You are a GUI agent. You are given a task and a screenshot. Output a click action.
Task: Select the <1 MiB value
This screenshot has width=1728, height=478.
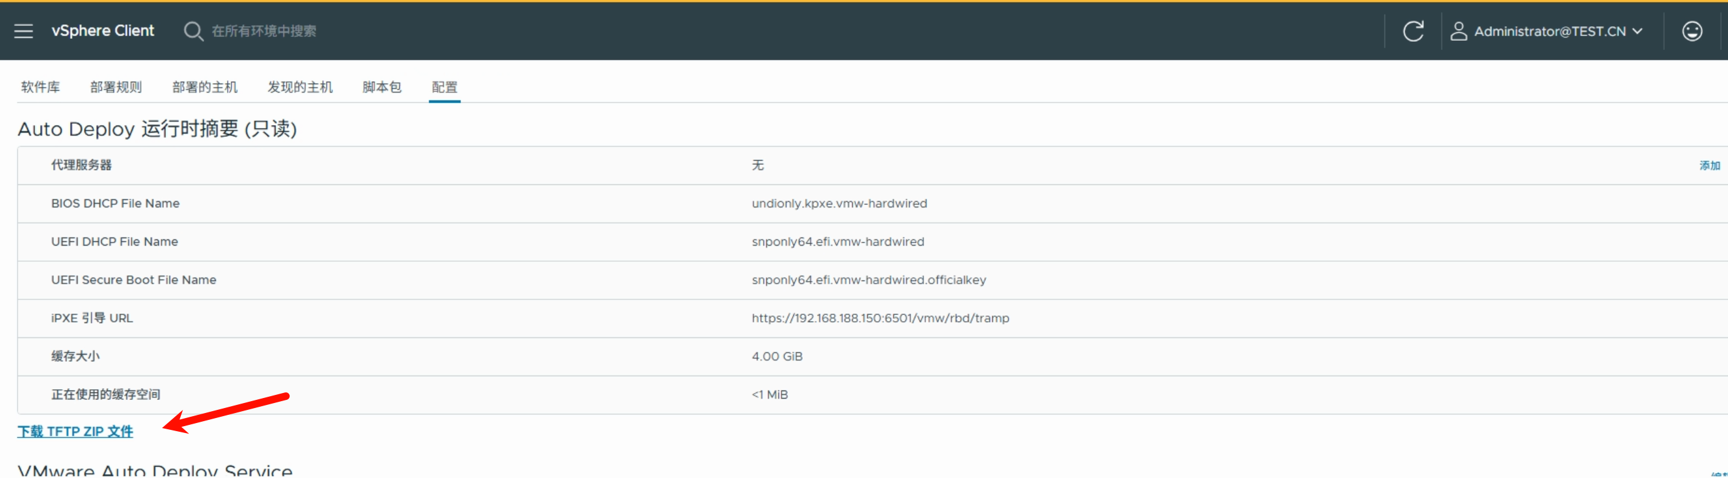click(770, 394)
